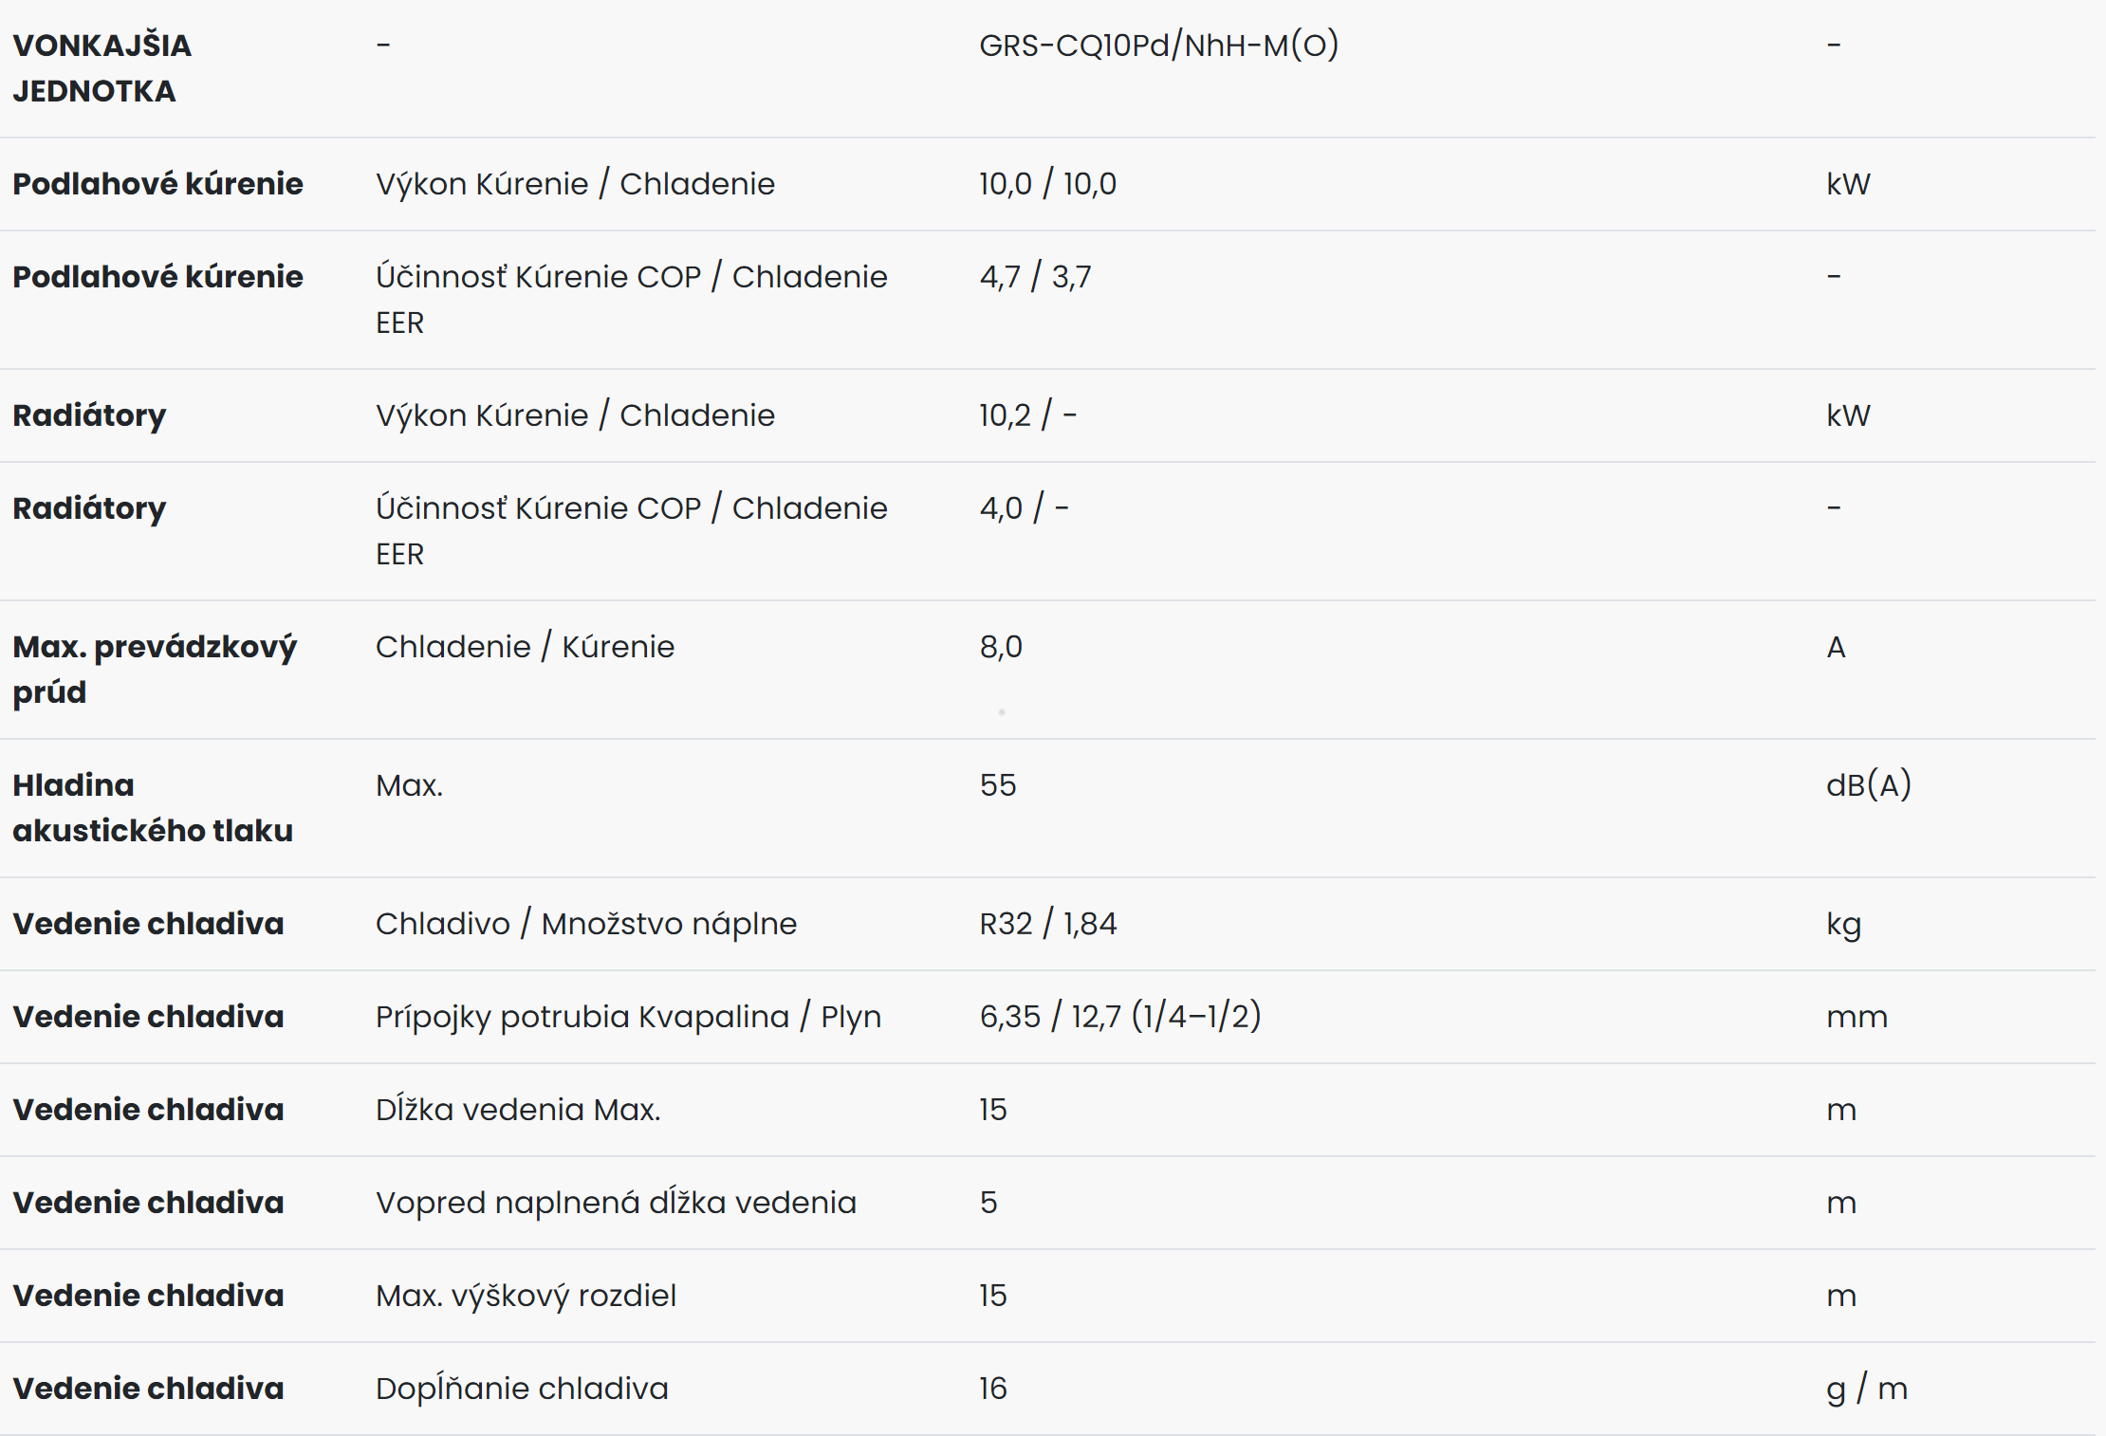2106x1436 pixels.
Task: Select the 55 sound pressure value
Action: coord(997,785)
